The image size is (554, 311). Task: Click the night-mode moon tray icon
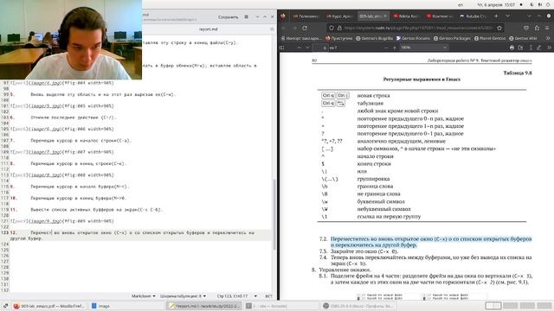click(531, 5)
